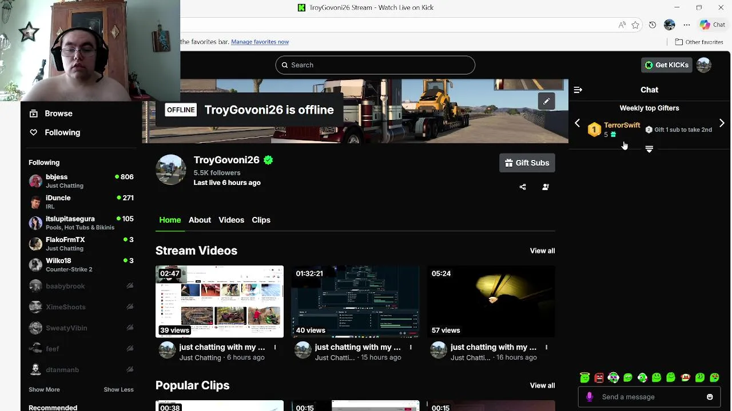Click the Gift 1 sub to take 2nd text

click(x=683, y=130)
